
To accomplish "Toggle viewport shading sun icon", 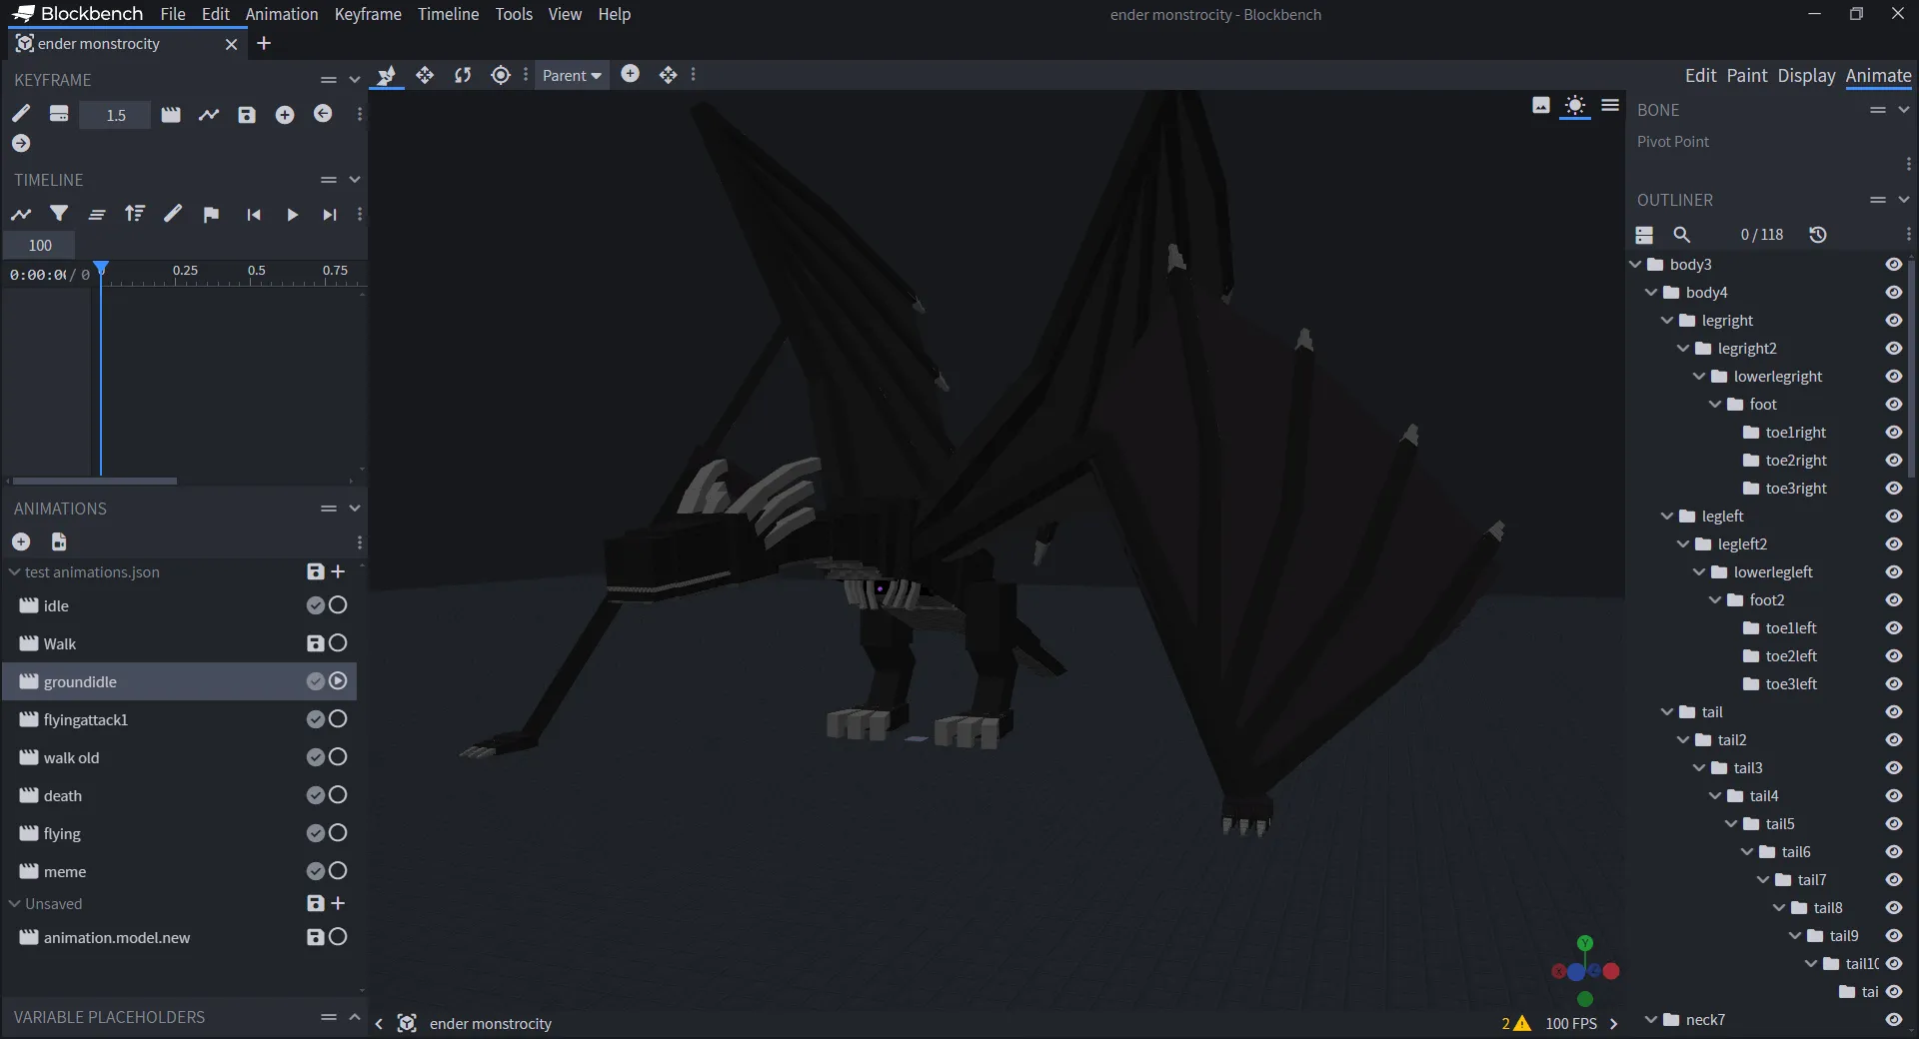I will (1575, 105).
